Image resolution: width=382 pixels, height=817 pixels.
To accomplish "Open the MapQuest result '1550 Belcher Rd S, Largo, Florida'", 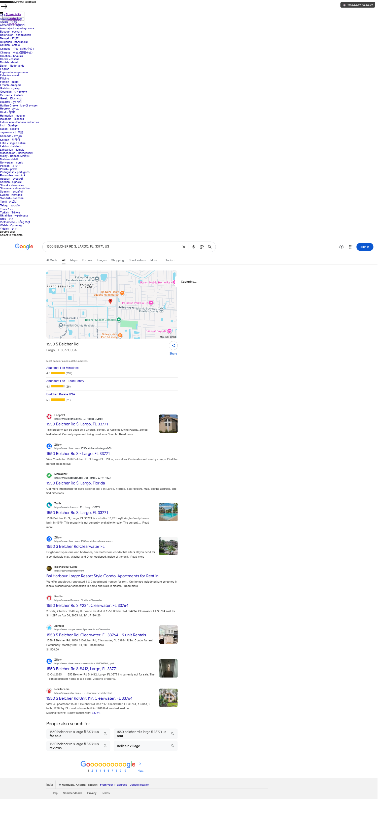I will (76, 483).
